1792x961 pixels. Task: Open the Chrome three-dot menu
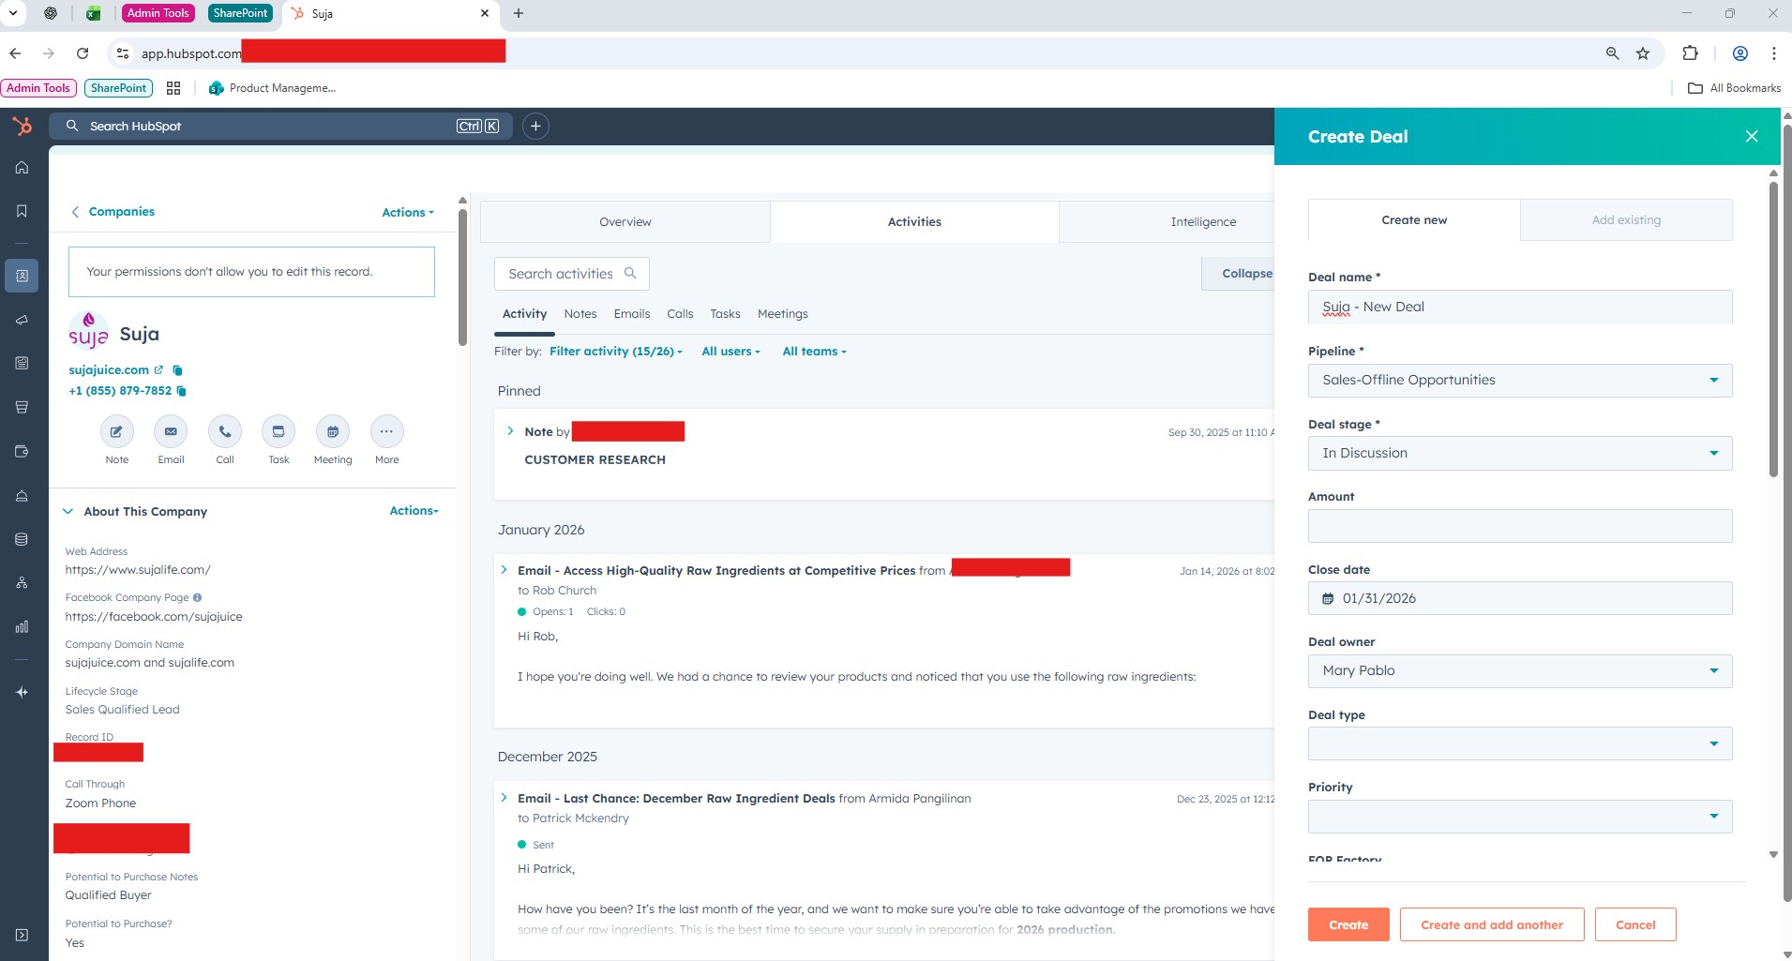pyautogui.click(x=1774, y=53)
